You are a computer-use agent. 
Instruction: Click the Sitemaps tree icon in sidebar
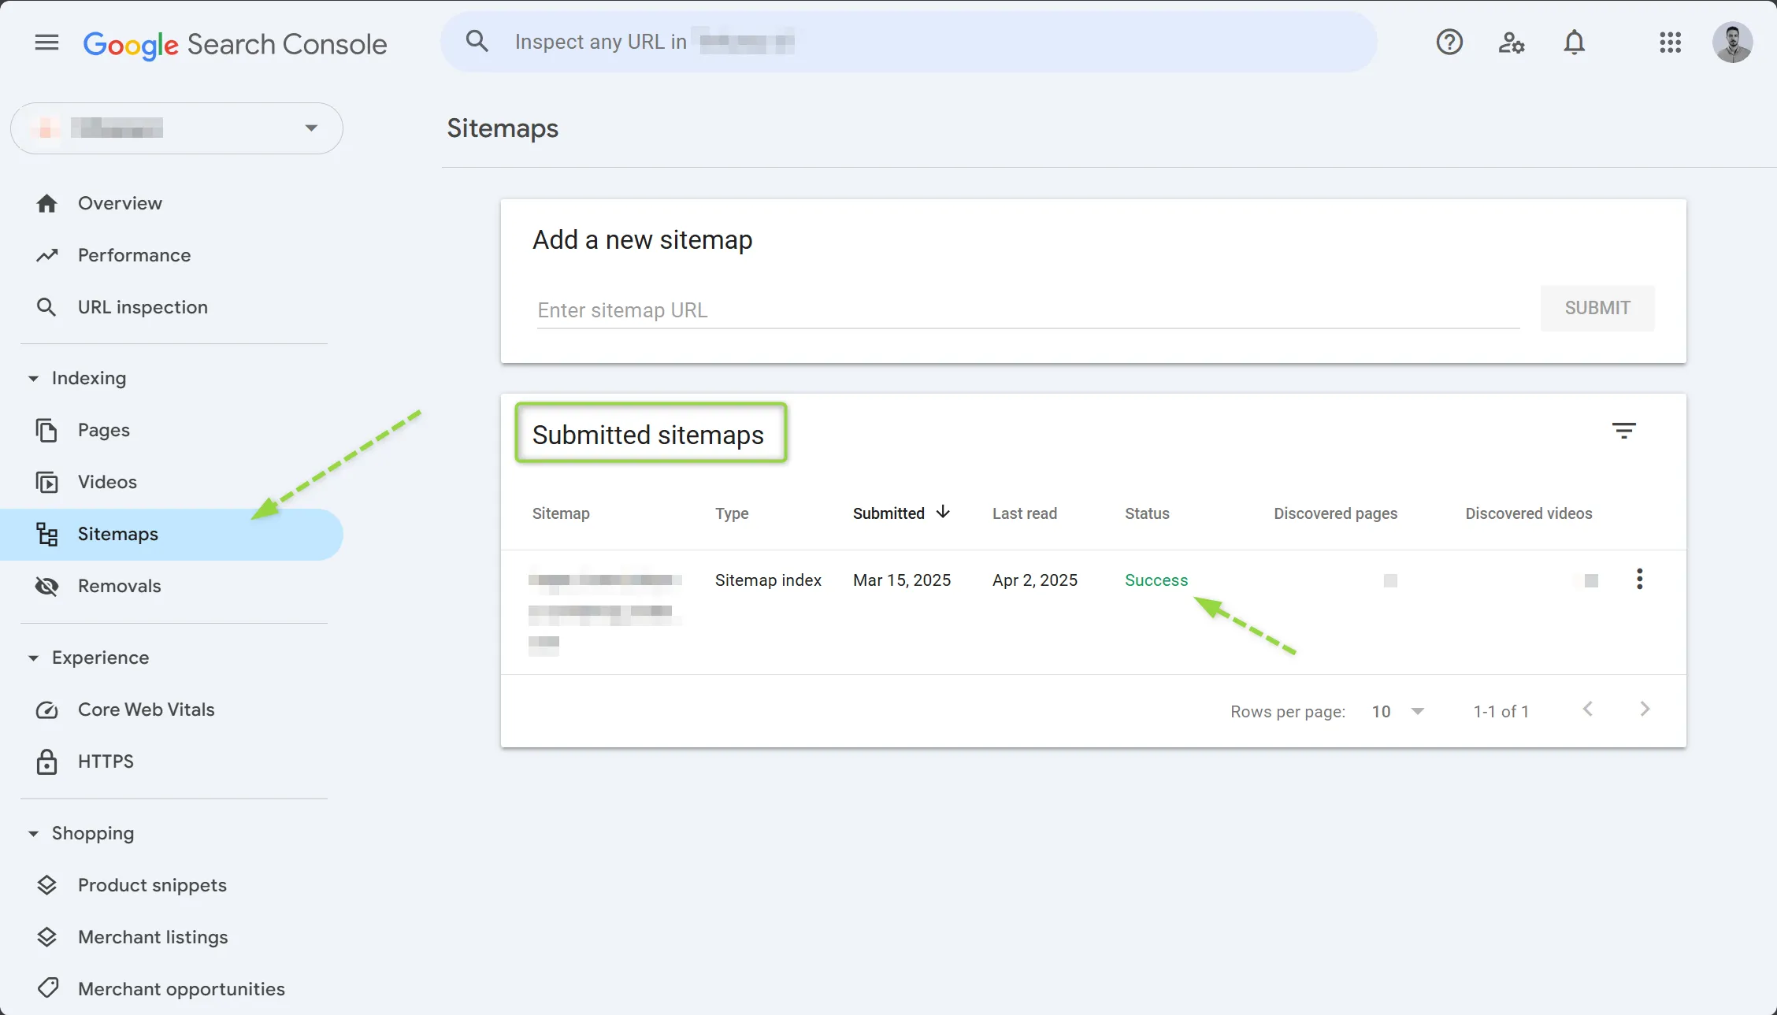pos(47,534)
